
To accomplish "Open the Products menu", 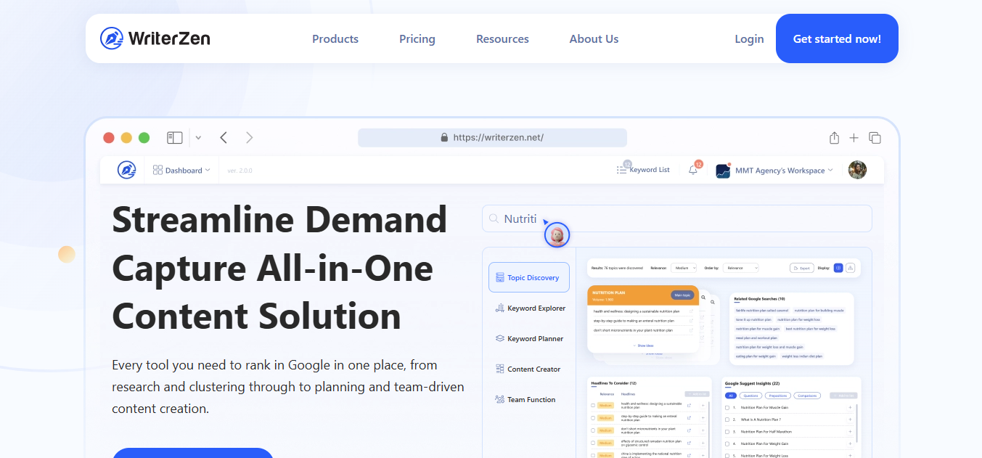I will click(x=335, y=39).
